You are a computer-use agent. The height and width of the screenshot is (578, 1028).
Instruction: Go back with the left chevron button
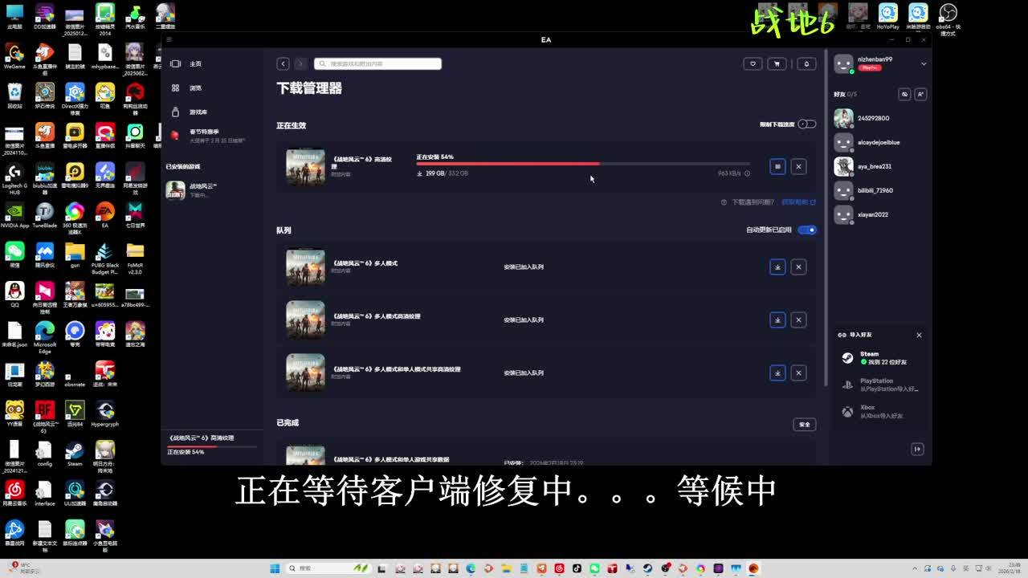[x=283, y=64]
